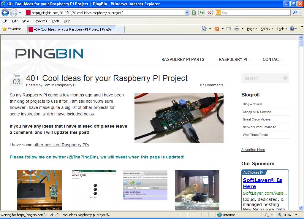Open the Page command bar menu

click(252, 29)
